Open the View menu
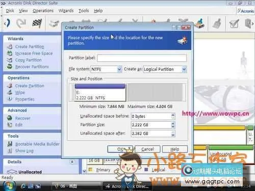 tap(23, 11)
